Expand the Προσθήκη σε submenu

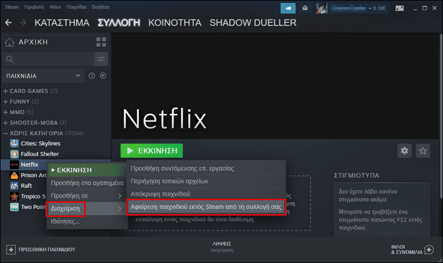point(87,196)
